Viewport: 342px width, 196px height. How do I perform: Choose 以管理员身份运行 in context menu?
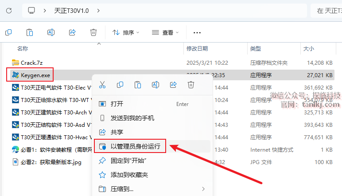click(152, 146)
